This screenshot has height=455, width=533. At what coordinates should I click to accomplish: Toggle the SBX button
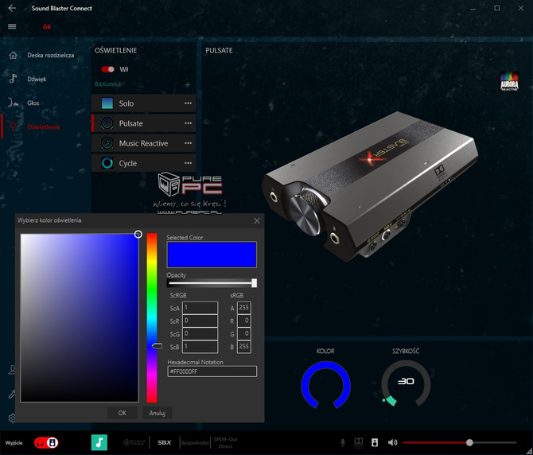[165, 442]
